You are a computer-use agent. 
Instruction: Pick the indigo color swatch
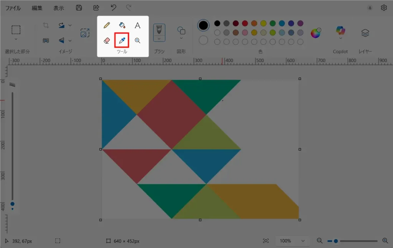291,23
